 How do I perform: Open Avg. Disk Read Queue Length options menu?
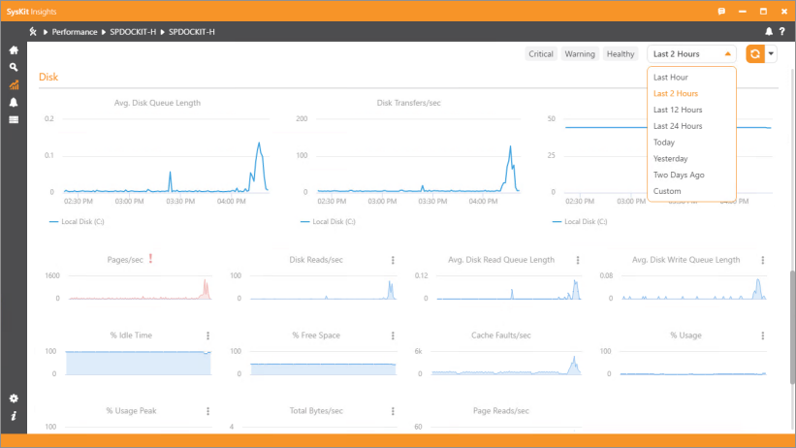coord(578,260)
